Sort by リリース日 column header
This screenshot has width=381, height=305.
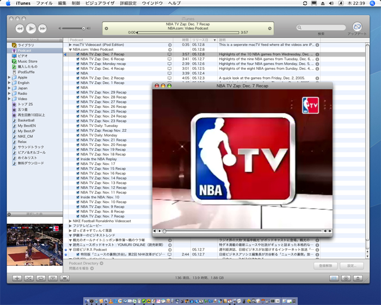[204, 40]
